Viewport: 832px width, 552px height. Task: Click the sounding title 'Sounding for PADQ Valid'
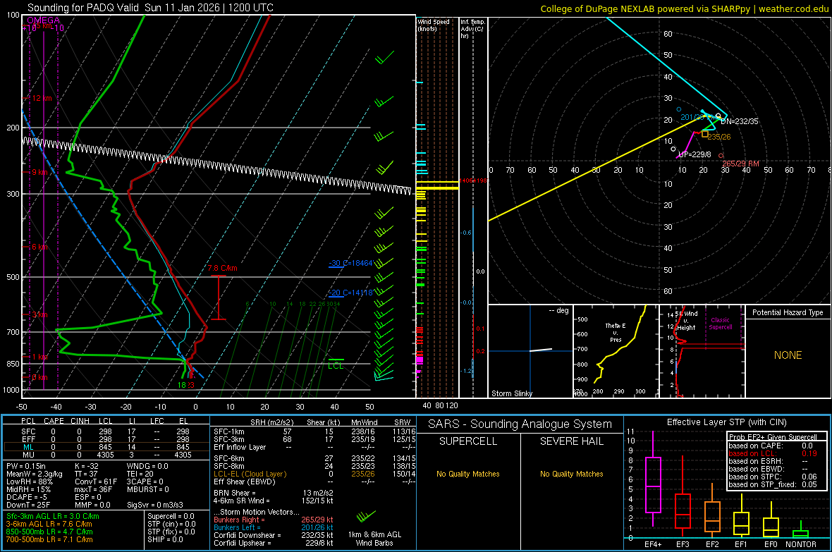pyautogui.click(x=84, y=8)
